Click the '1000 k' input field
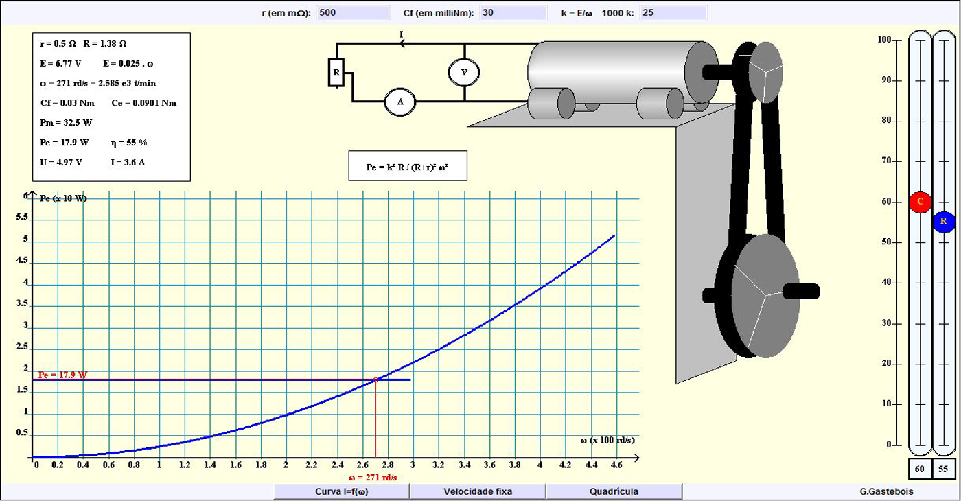The image size is (961, 501). coord(673,12)
